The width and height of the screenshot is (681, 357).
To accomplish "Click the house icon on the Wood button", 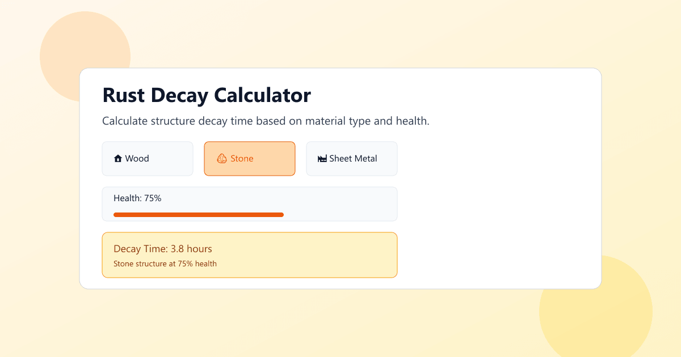I will [x=119, y=159].
